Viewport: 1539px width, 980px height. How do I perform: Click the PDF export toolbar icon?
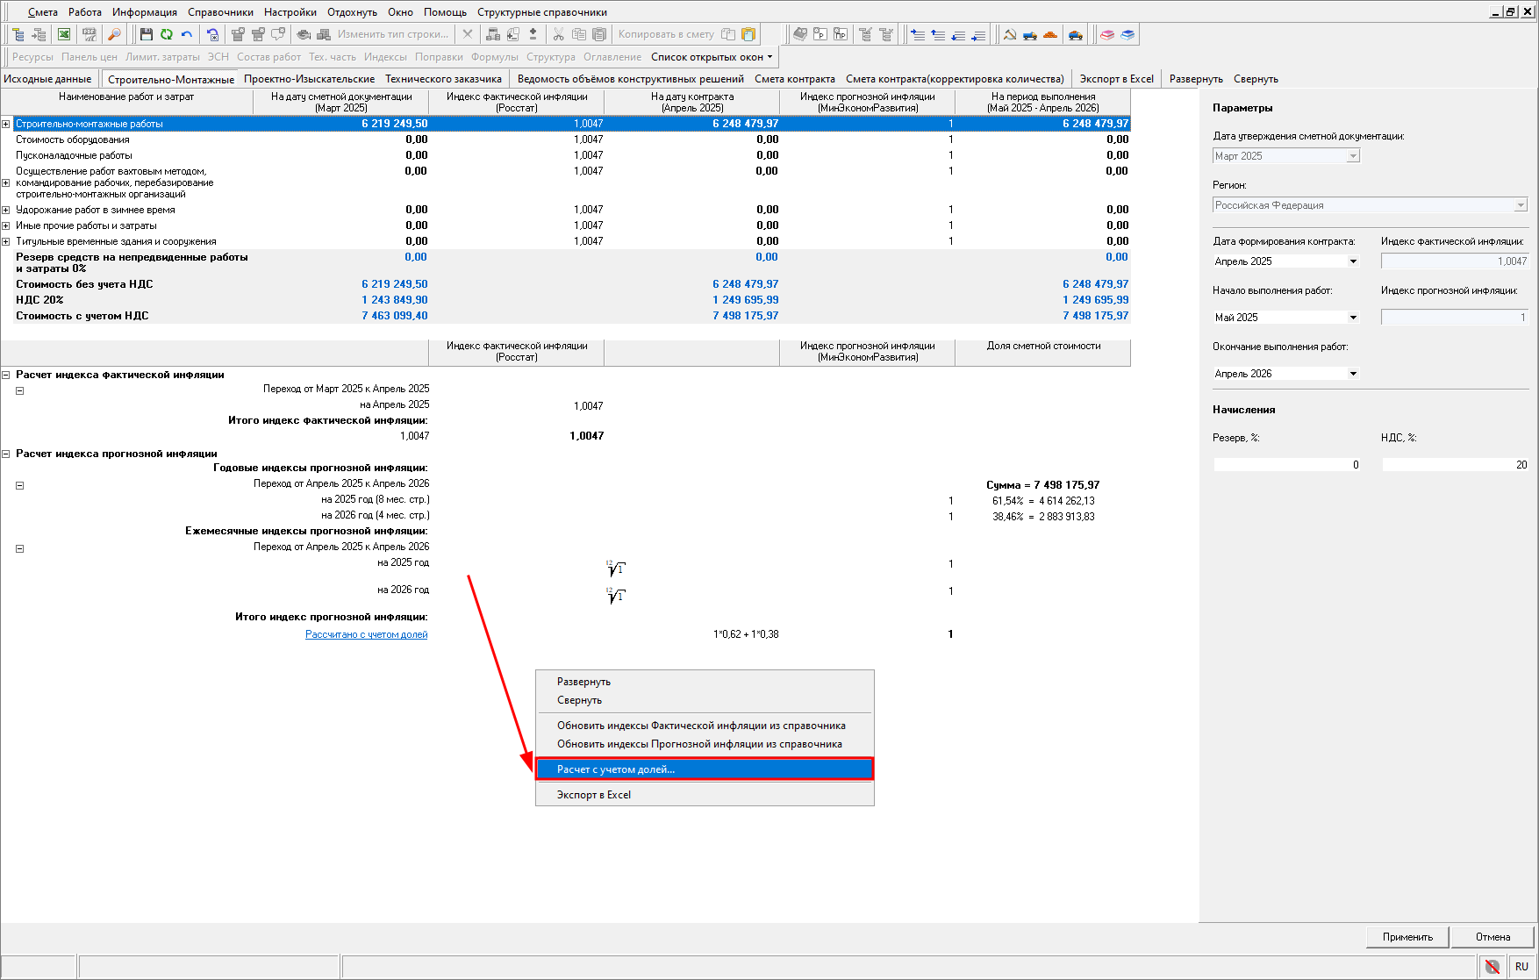tap(89, 34)
